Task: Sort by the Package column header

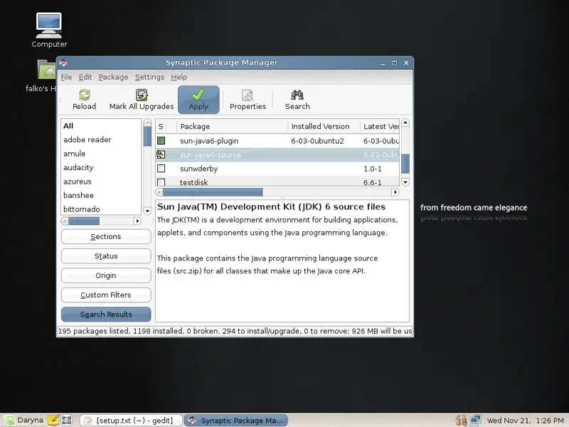Action: (x=233, y=127)
